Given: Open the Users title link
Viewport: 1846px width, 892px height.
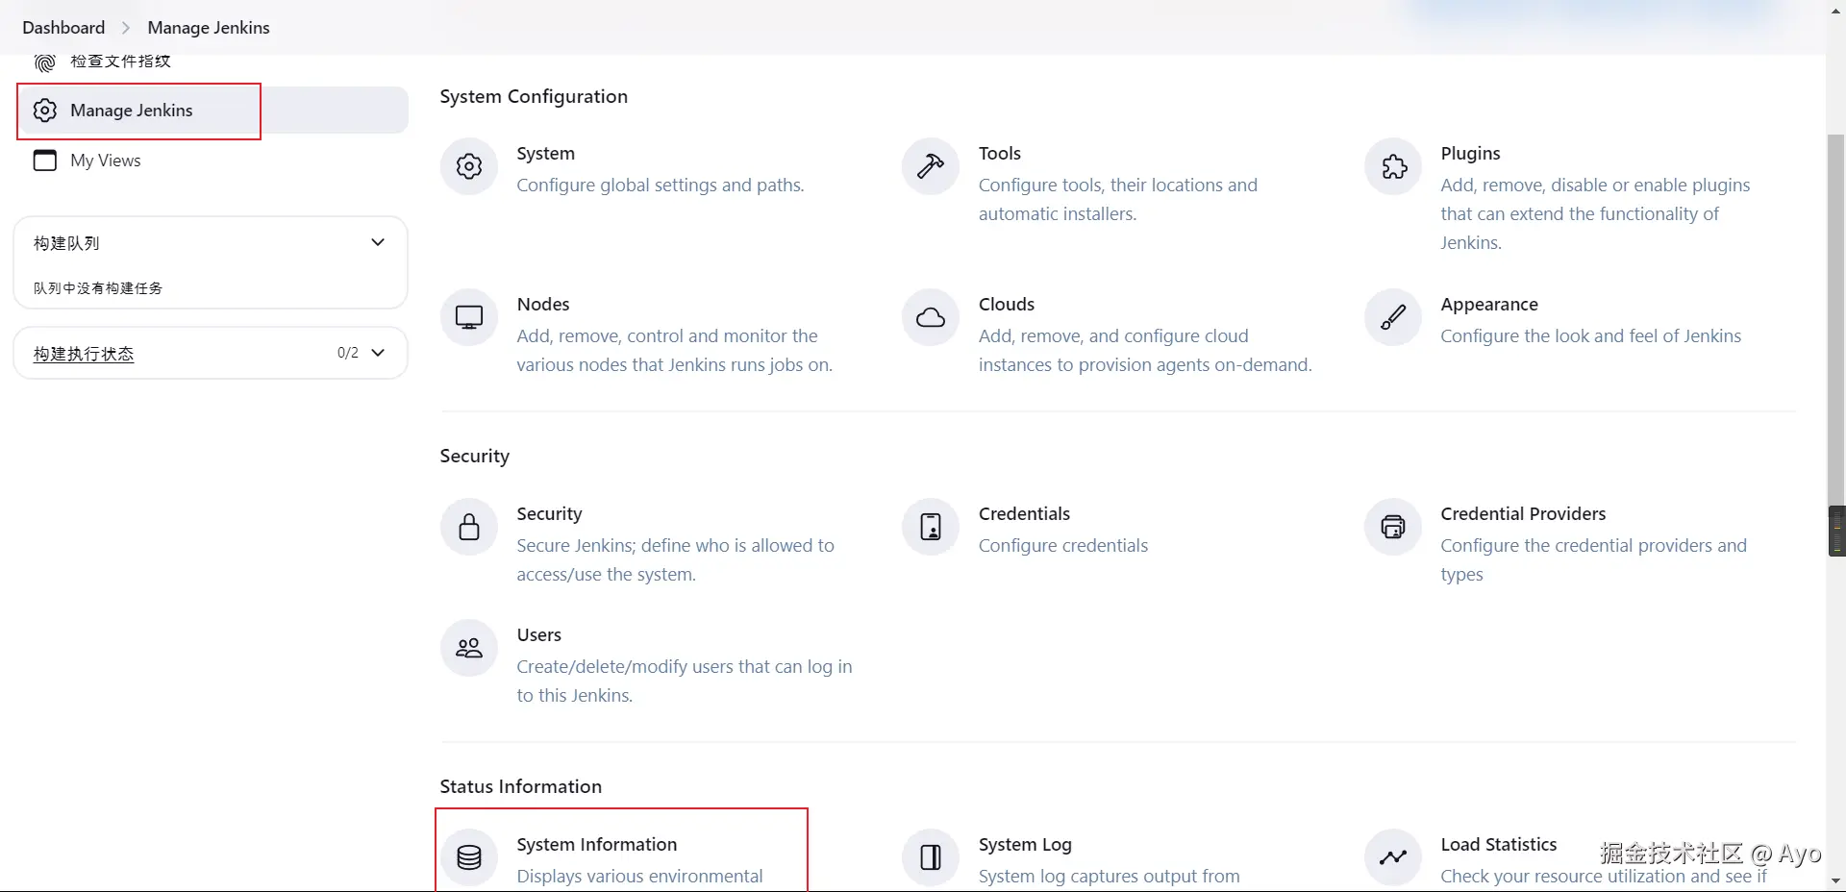Looking at the screenshot, I should [x=538, y=635].
